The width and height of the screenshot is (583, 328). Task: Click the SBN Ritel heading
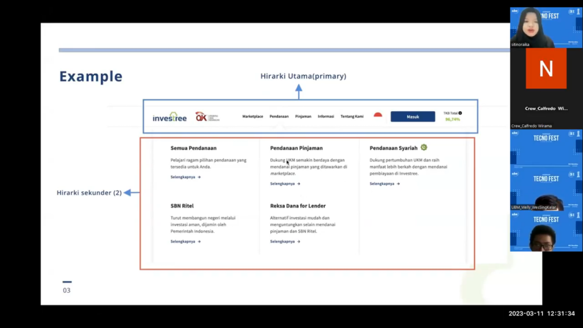click(182, 206)
